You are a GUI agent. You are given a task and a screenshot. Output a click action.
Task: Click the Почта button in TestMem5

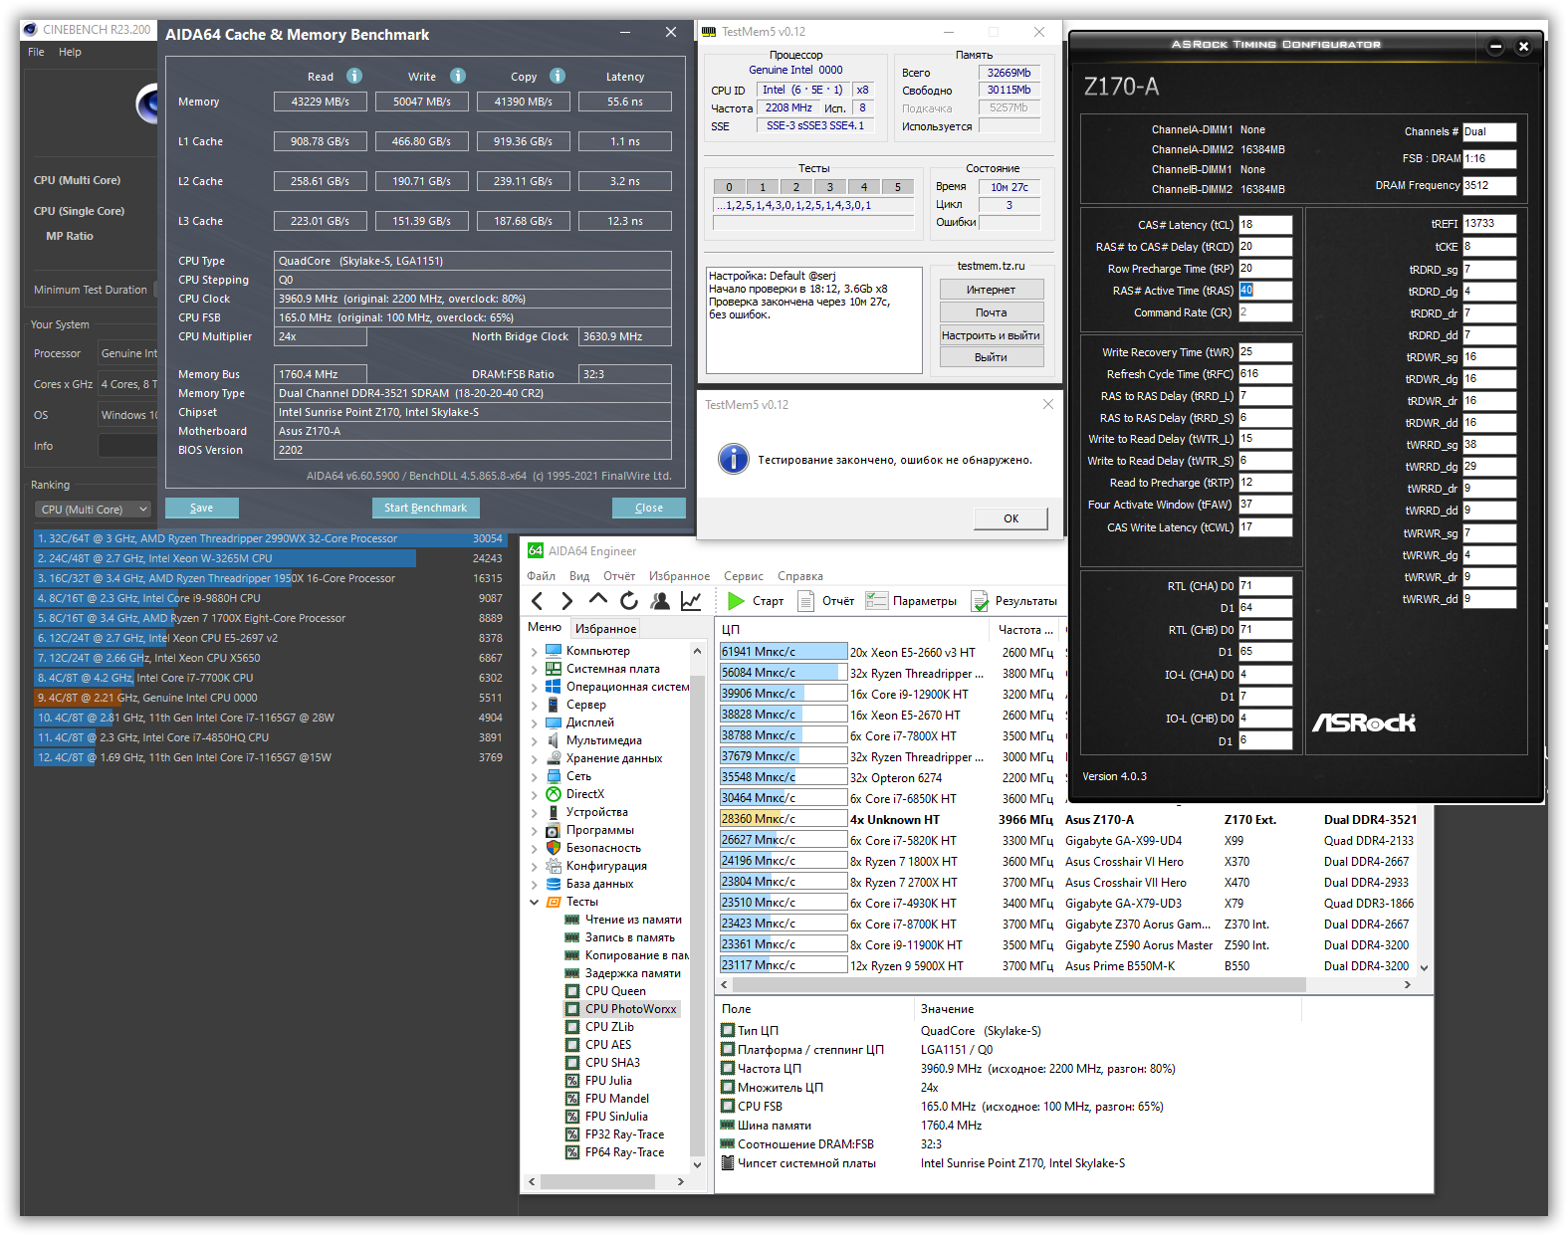pyautogui.click(x=992, y=312)
